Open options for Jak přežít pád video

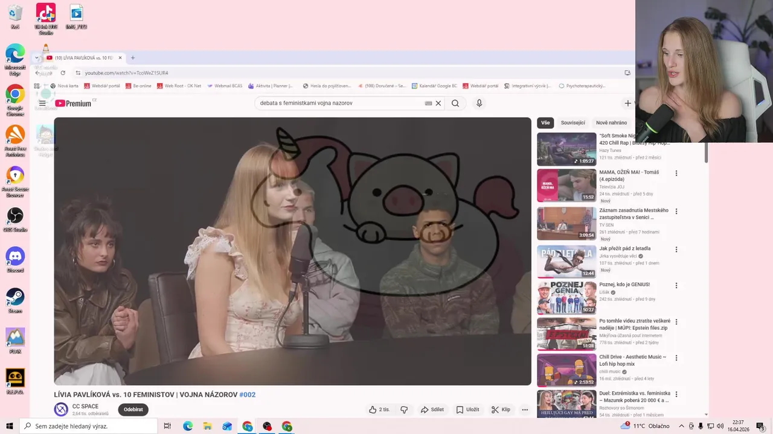click(676, 250)
